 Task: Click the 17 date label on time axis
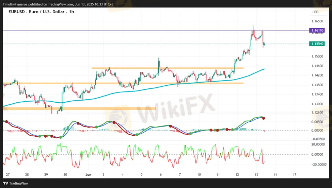click(295, 174)
